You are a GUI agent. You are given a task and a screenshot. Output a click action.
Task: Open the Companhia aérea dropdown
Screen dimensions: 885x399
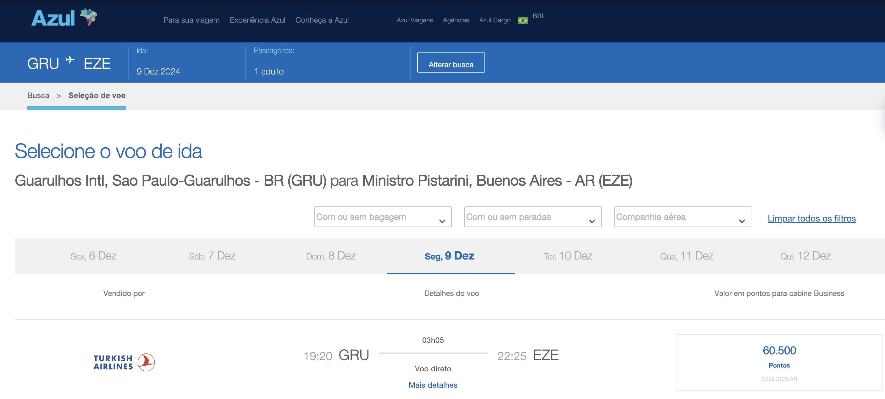click(682, 217)
